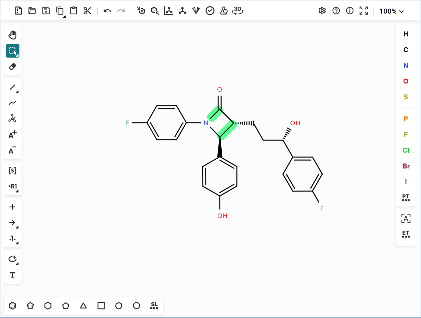Select the Hand pan tool

tap(12, 35)
